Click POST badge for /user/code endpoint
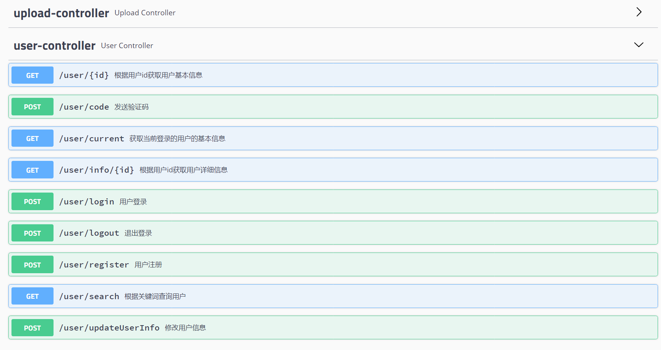Screen dimensions: 661x350 (x=32, y=107)
